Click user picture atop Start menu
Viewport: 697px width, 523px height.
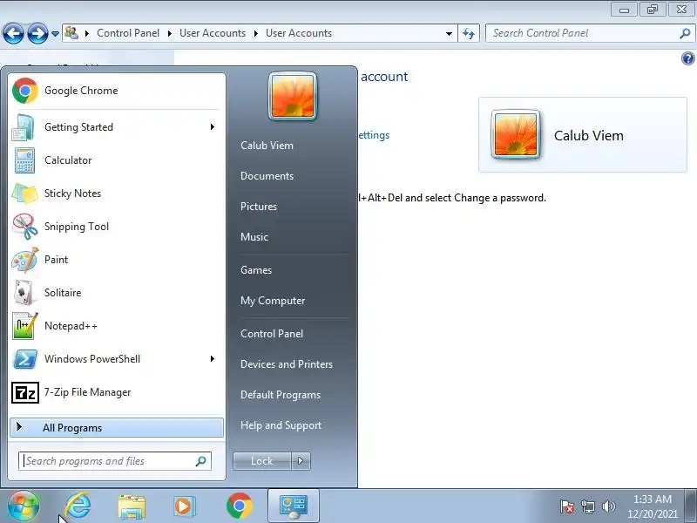tap(293, 97)
